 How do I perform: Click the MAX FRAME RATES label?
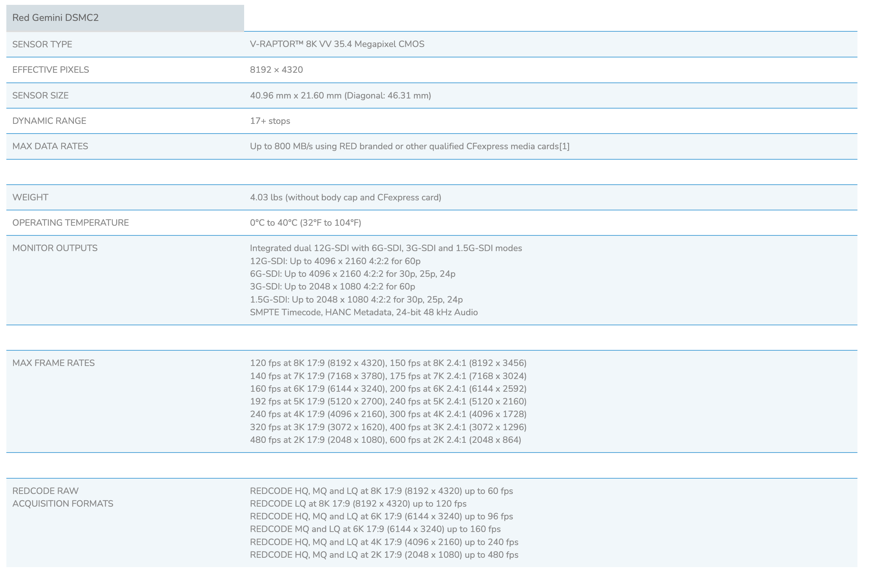point(54,363)
